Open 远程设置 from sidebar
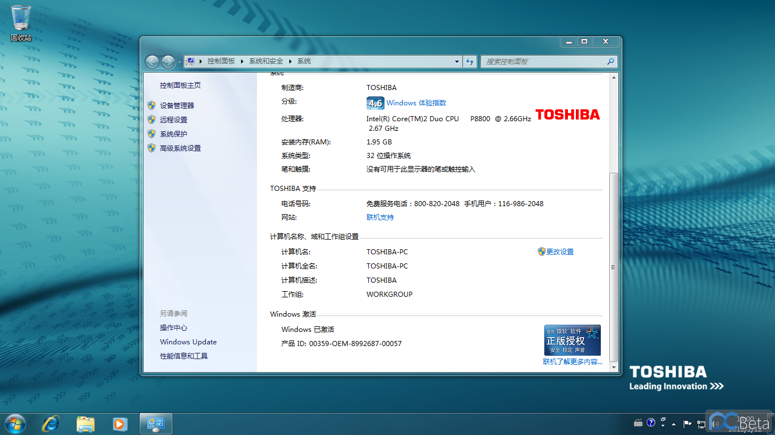Viewport: 775px width, 435px height. [174, 120]
